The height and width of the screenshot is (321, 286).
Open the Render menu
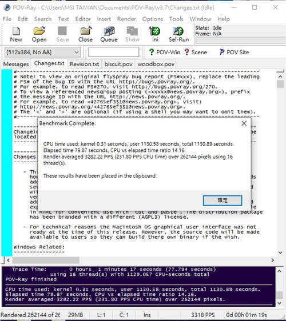point(126,19)
